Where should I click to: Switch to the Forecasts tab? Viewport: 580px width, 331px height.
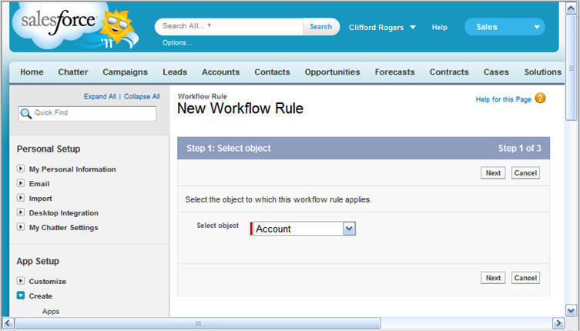pos(394,72)
